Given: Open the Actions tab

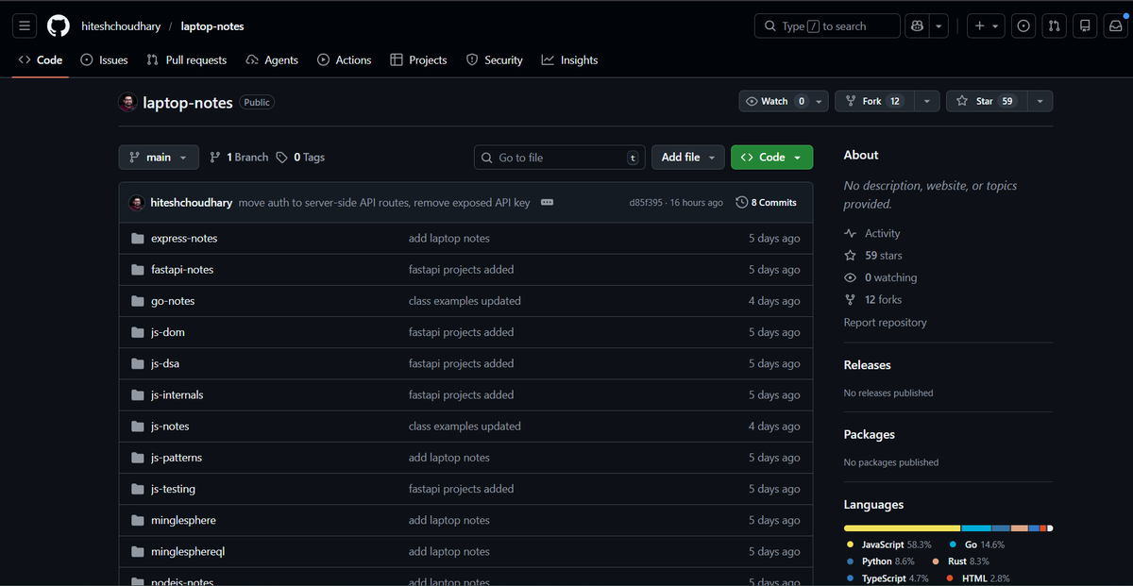Looking at the screenshot, I should coord(345,60).
